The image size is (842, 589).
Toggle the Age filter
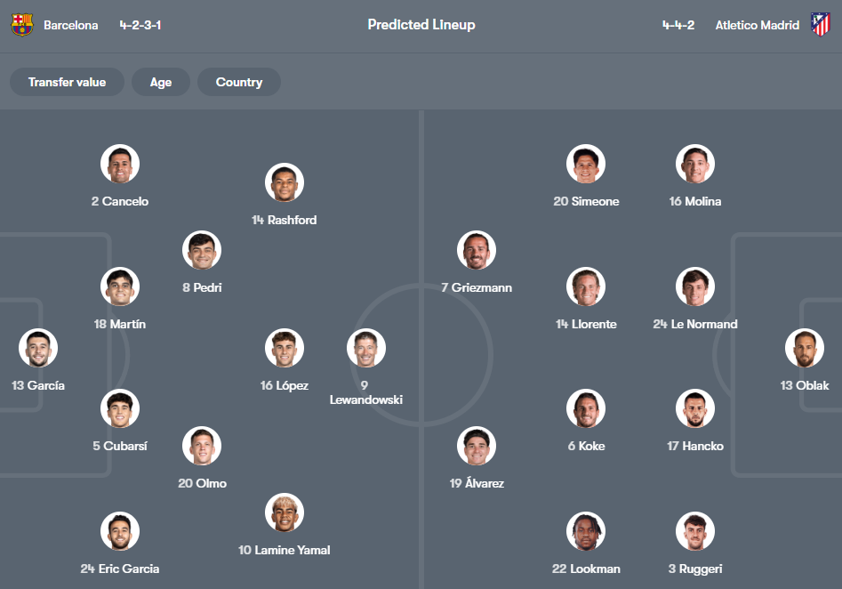coord(161,82)
